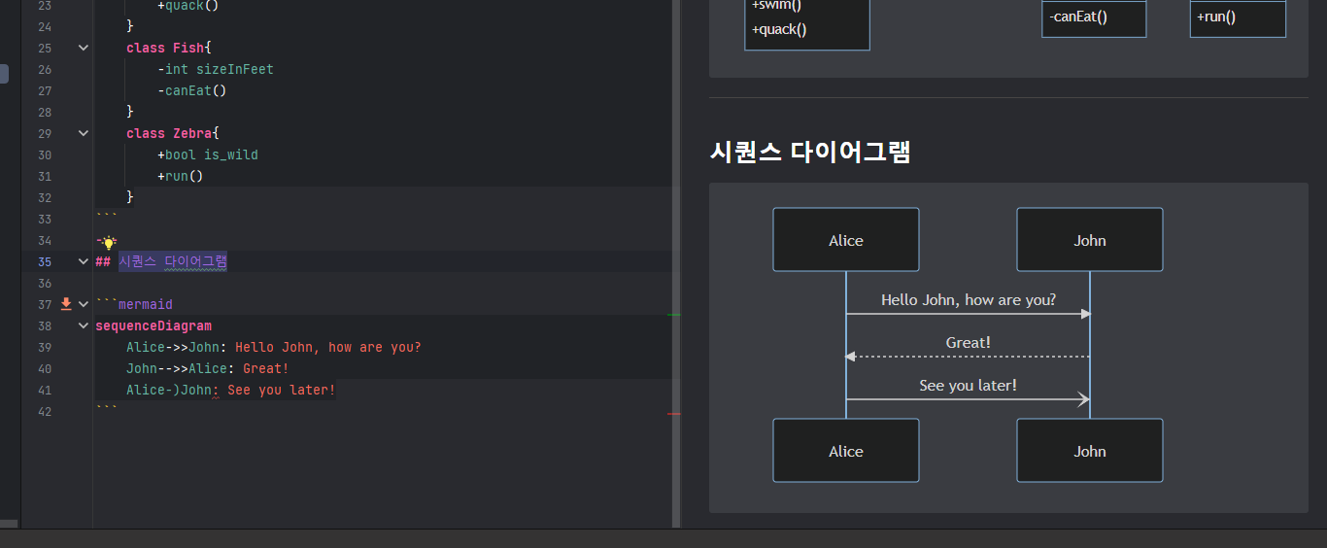This screenshot has height=548, width=1327.
Task: Fold the heading section at line 35
Action: (84, 261)
